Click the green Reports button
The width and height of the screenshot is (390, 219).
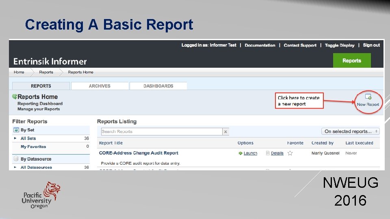coord(352,60)
